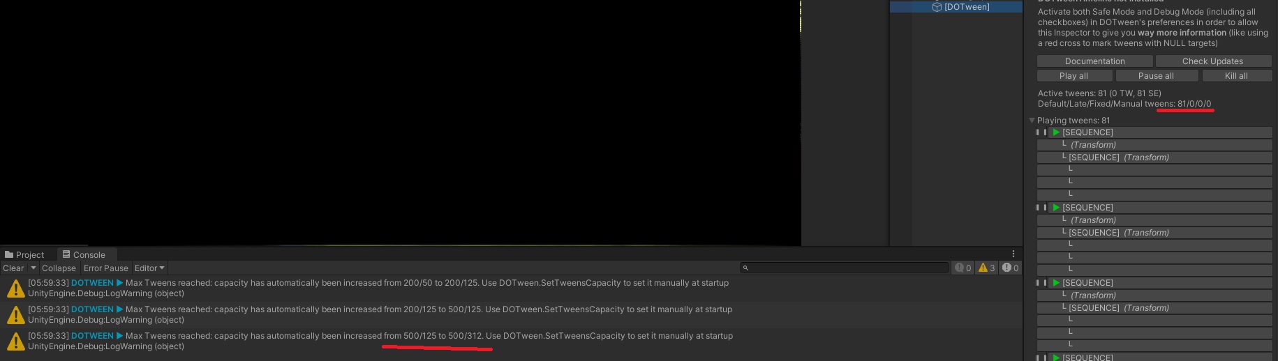Image resolution: width=1278 pixels, height=361 pixels.
Task: Click the [DOTween] cube icon
Action: pyautogui.click(x=937, y=7)
